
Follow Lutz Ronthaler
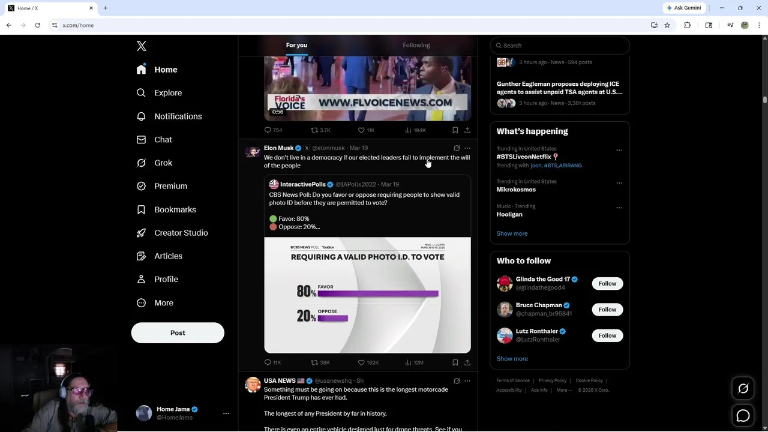click(x=607, y=335)
